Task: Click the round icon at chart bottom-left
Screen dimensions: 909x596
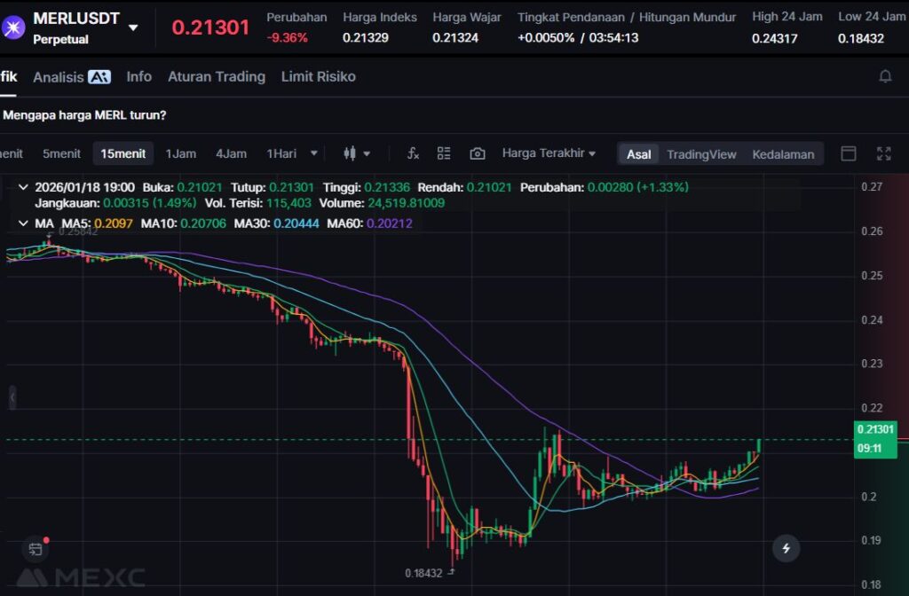Action: (36, 549)
